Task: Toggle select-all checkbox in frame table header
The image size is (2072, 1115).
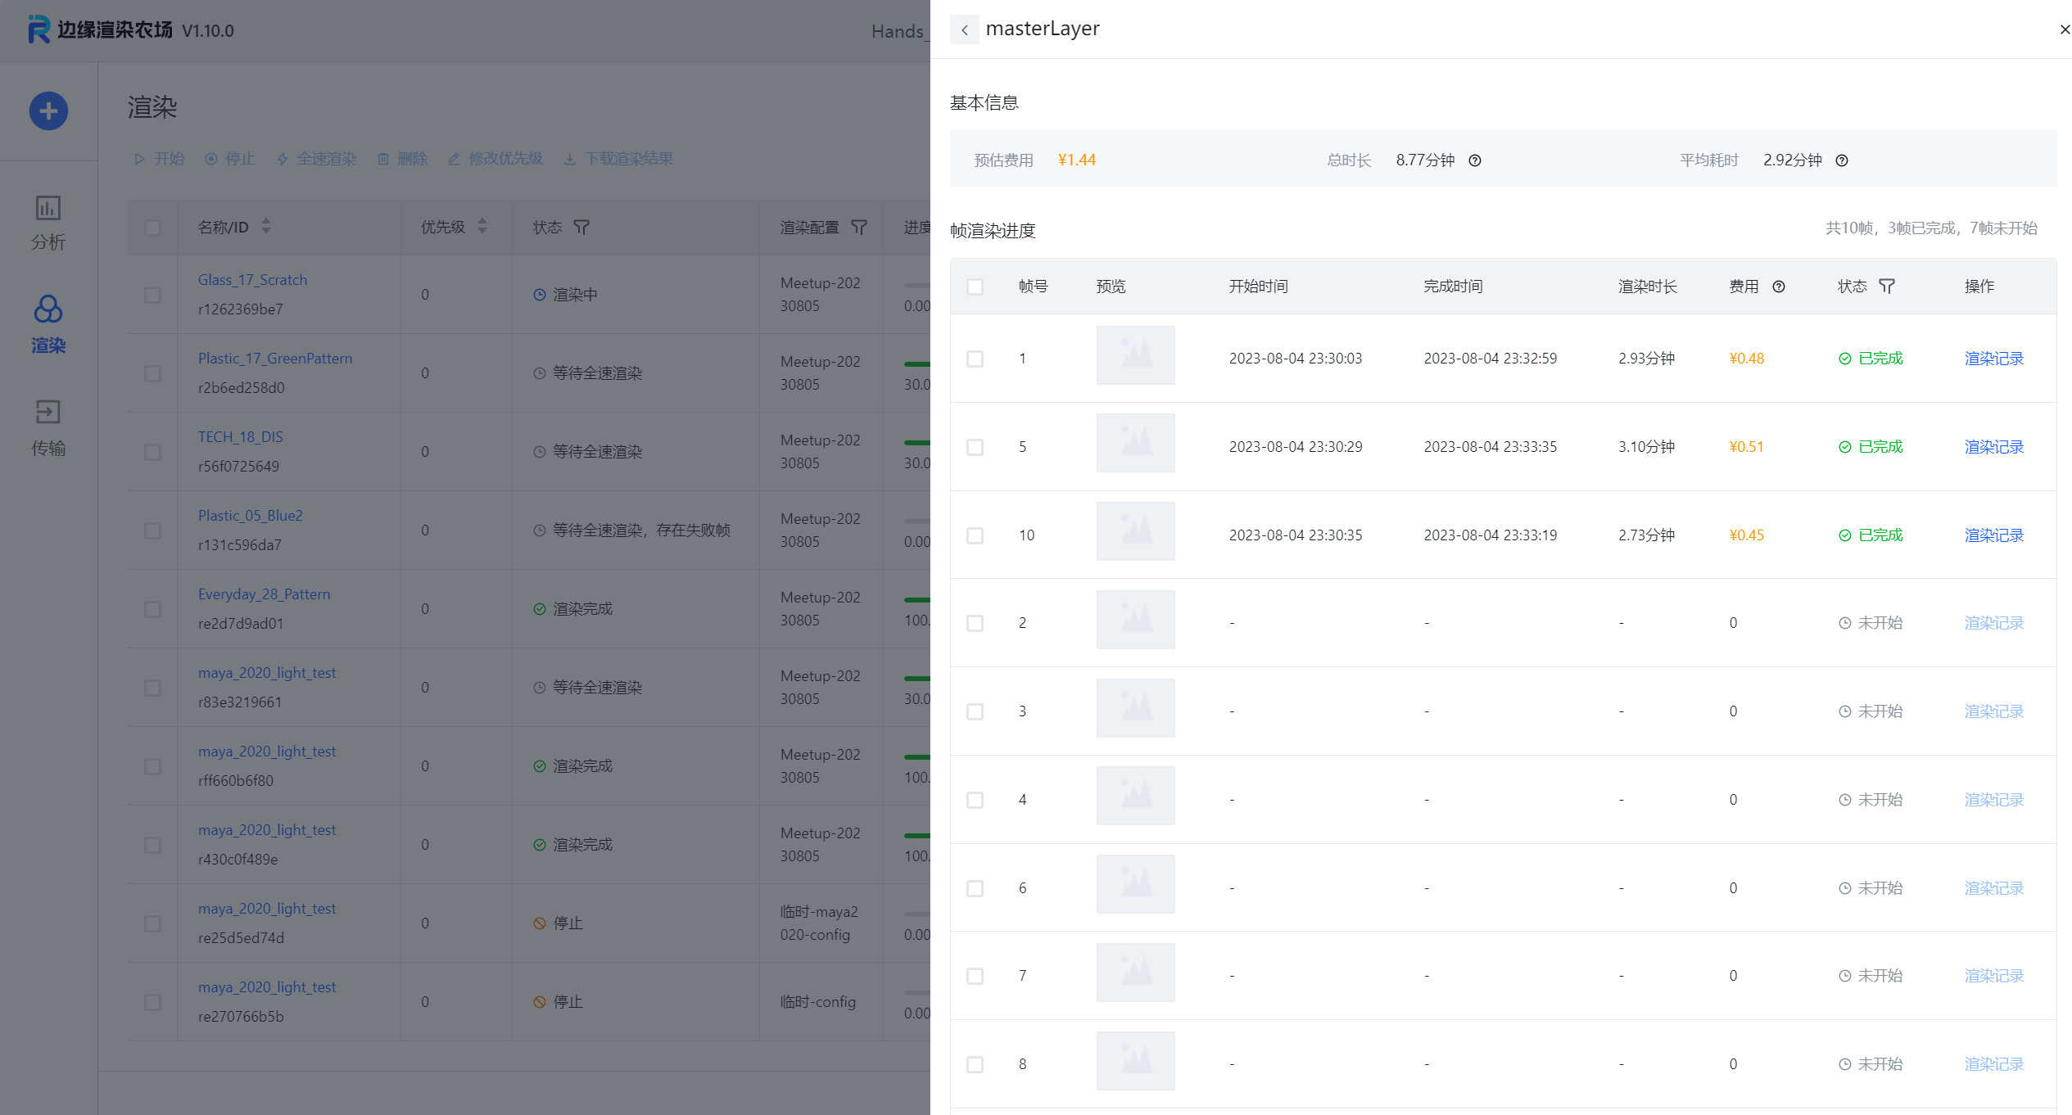Action: pos(975,287)
